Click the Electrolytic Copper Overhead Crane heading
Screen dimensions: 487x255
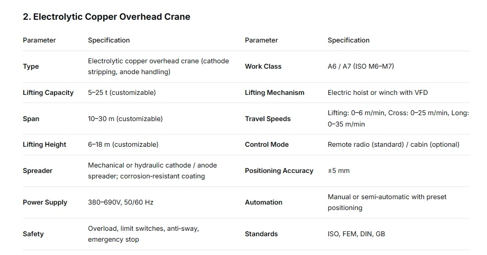tap(107, 17)
